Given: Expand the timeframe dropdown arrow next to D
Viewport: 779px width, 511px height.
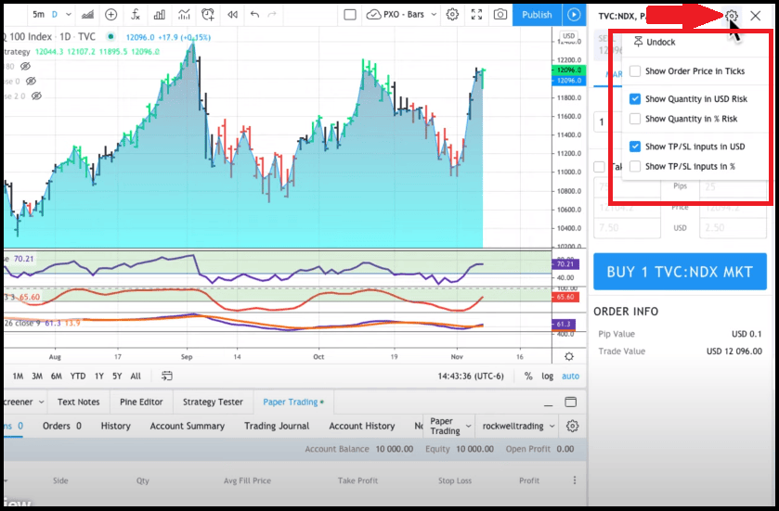Looking at the screenshot, I should point(69,15).
